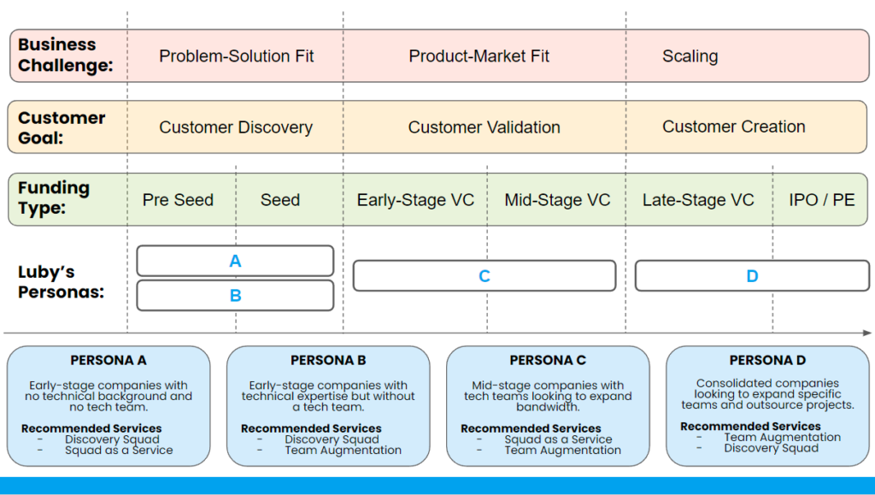Viewport: 875px width, 495px height.
Task: Select the Customer Creation goal
Action: tap(733, 127)
